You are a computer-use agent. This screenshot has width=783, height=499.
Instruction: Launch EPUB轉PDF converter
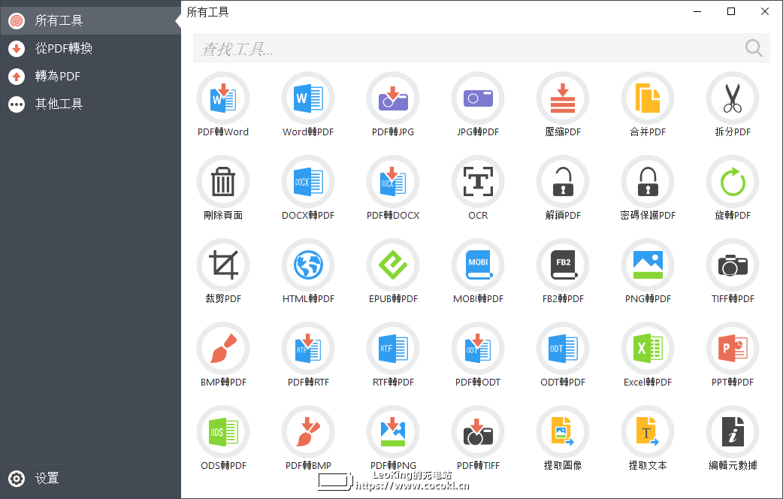(x=392, y=265)
